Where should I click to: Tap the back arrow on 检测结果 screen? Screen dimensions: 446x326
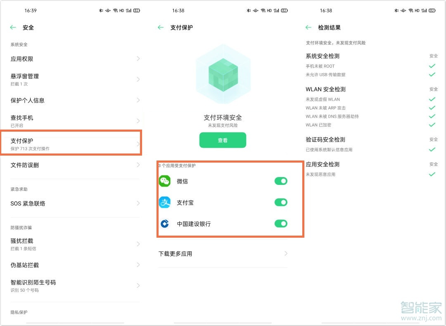pos(308,27)
